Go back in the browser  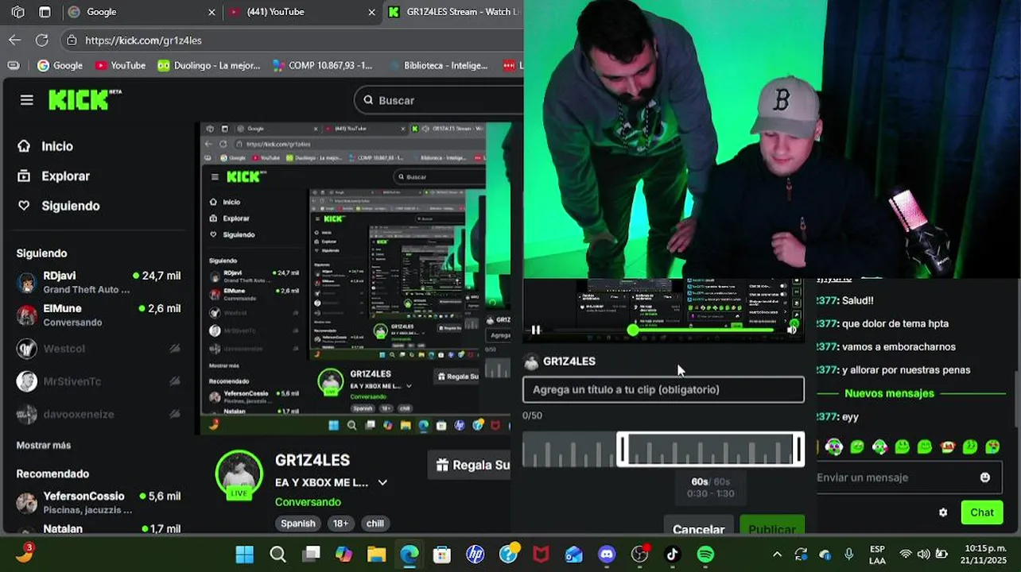(x=15, y=40)
